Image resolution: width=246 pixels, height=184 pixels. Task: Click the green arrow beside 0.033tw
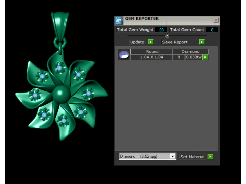205,57
